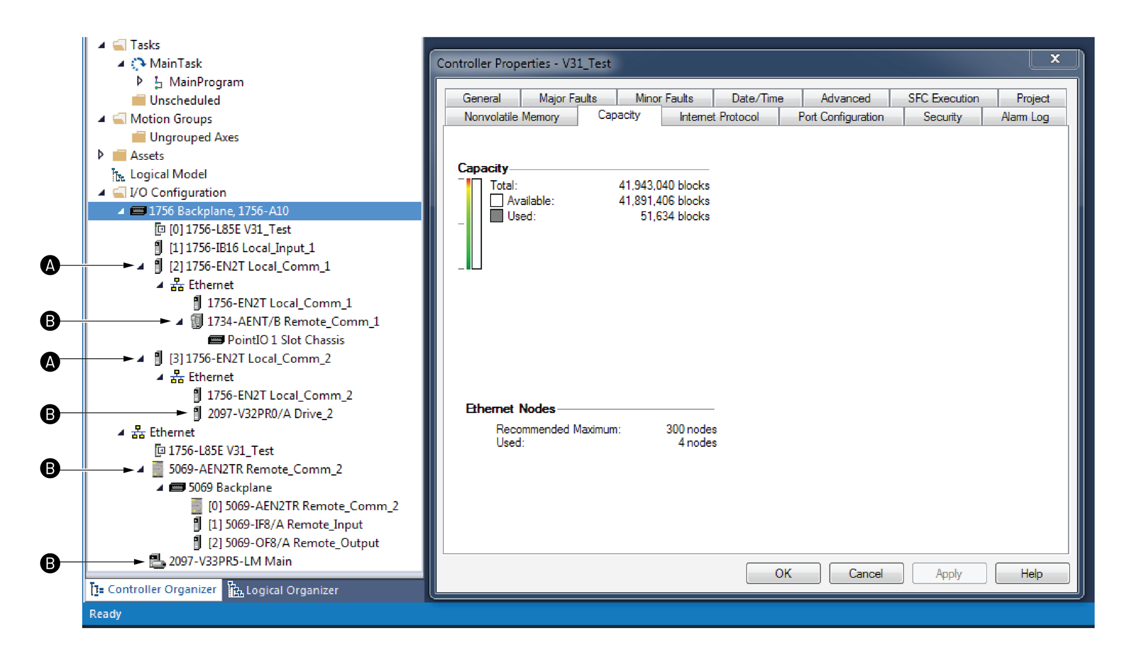Collapse the MainTask node
This screenshot has width=1138, height=656.
[121, 64]
